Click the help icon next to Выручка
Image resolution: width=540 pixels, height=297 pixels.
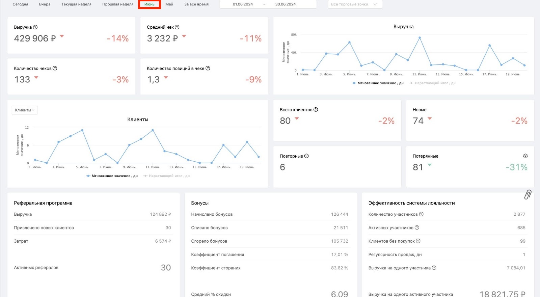tap(35, 27)
